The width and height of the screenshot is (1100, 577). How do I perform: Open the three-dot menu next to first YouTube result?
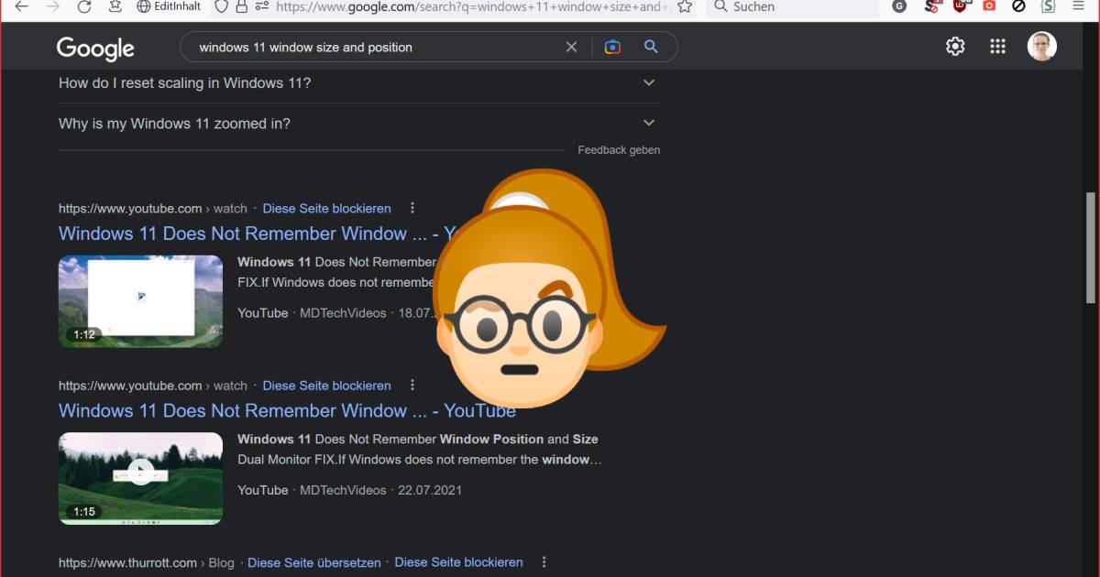pyautogui.click(x=412, y=208)
